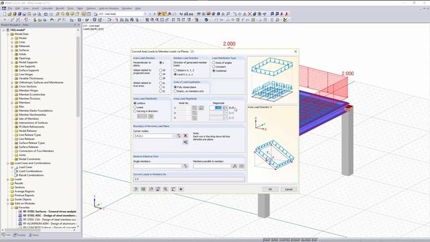The width and height of the screenshot is (430, 242).
Task: Click the button right of direction dropdown
Action: click(x=150, y=116)
